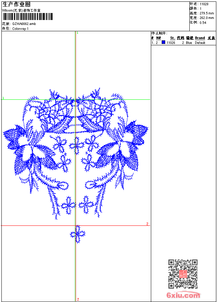
Task: Select the width value 262.0 mm
Action: [206, 18]
